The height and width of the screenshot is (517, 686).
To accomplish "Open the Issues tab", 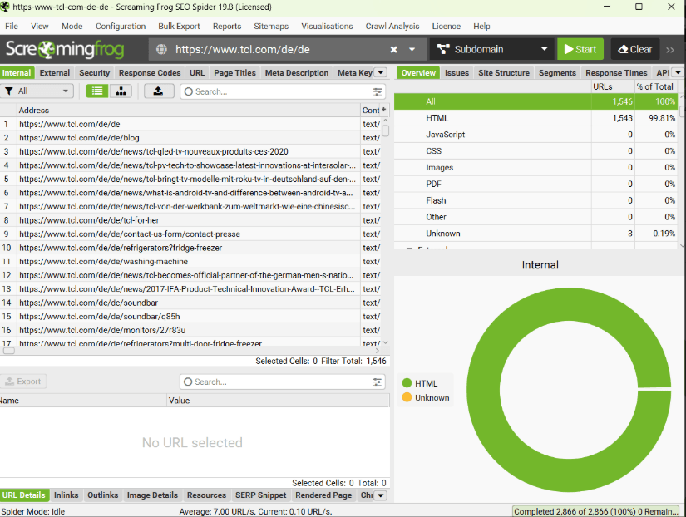I will pos(457,73).
